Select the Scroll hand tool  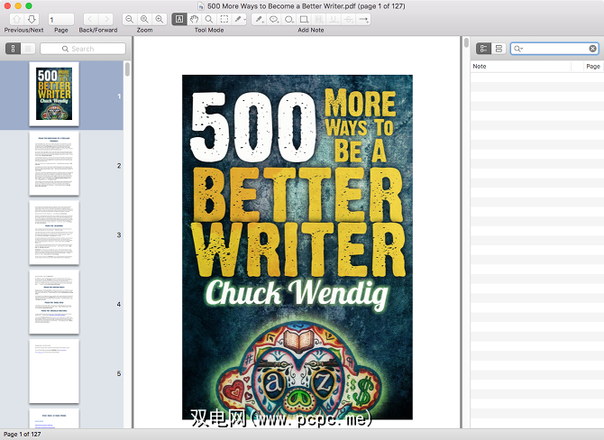pos(194,19)
